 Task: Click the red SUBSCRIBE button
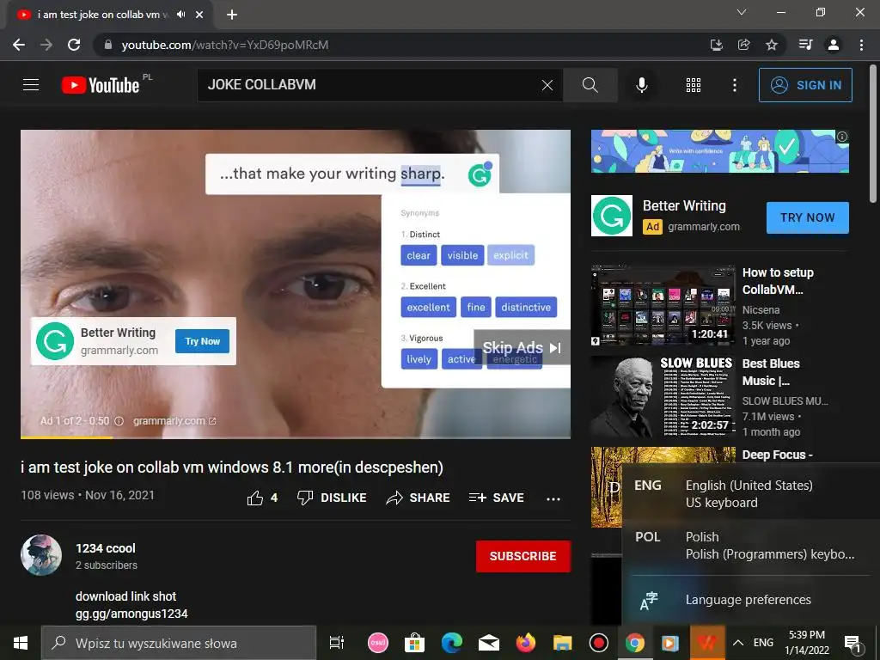[523, 556]
